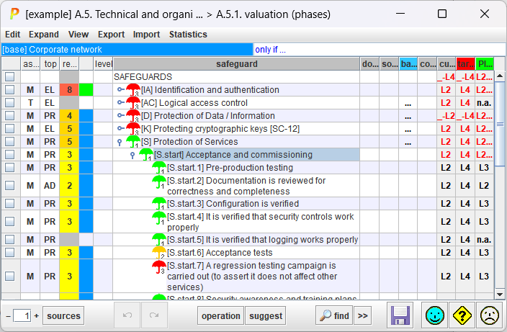
Task: Click the green umbrella for Acceptance and commissioning
Action: click(x=145, y=155)
